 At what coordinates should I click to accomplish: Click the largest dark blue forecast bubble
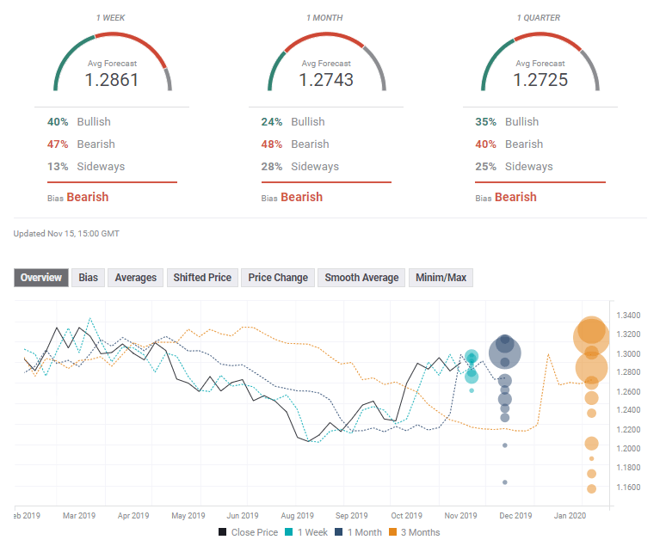coord(505,352)
